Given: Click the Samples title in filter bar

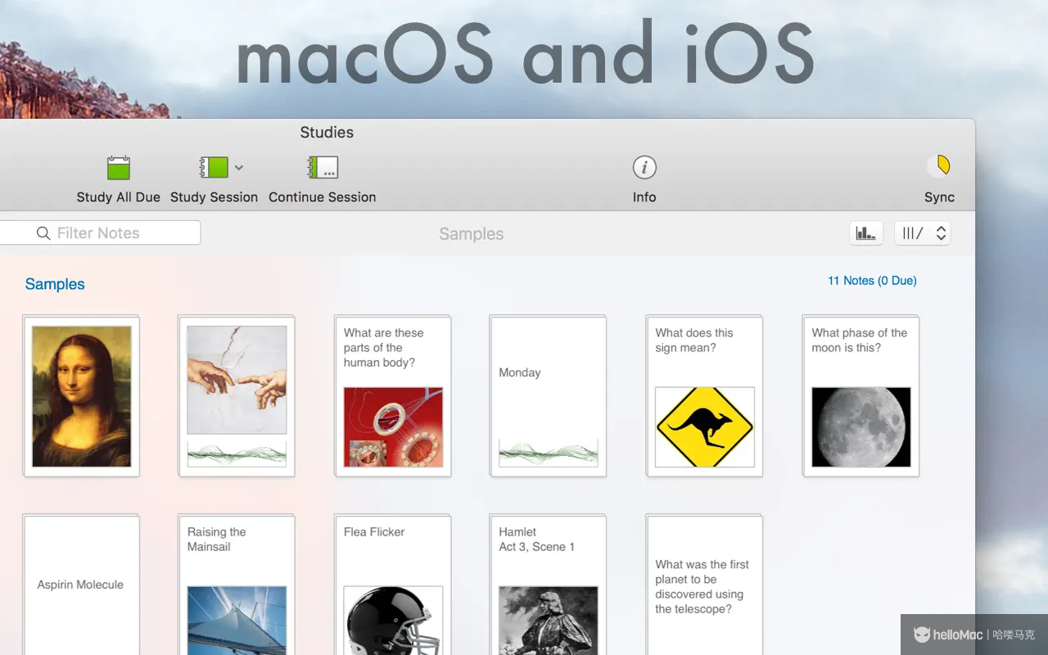Looking at the screenshot, I should [x=472, y=234].
